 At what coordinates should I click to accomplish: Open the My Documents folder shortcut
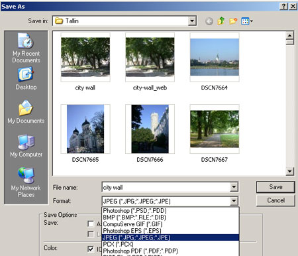pyautogui.click(x=26, y=112)
